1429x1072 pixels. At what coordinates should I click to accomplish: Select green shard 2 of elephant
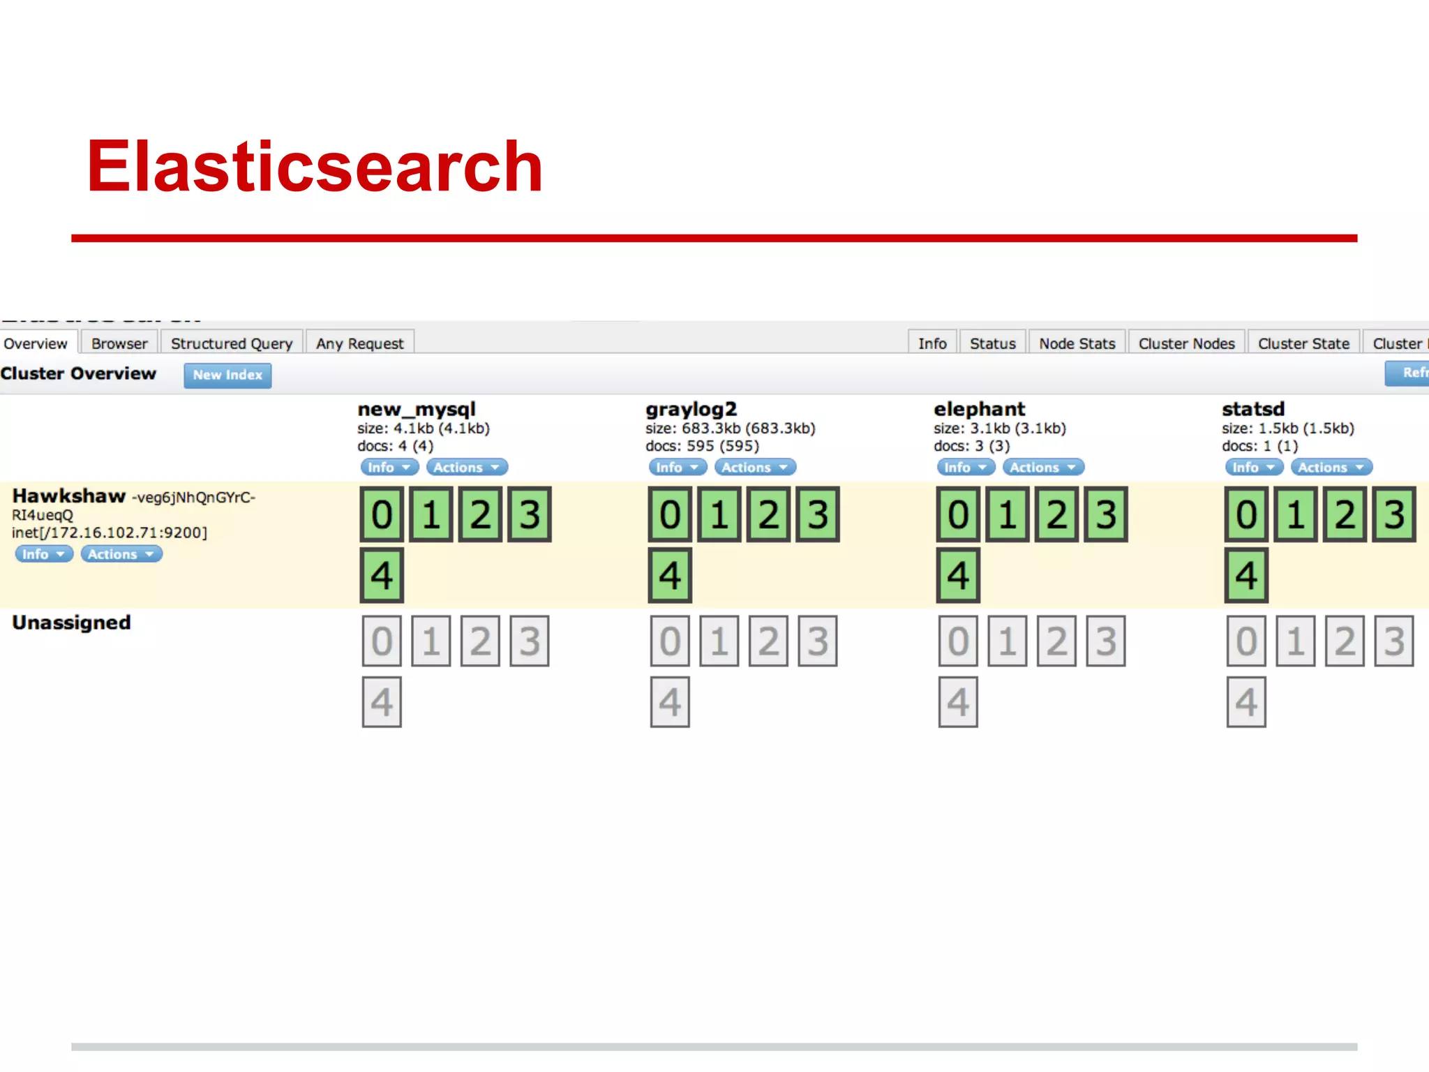pyautogui.click(x=1056, y=514)
